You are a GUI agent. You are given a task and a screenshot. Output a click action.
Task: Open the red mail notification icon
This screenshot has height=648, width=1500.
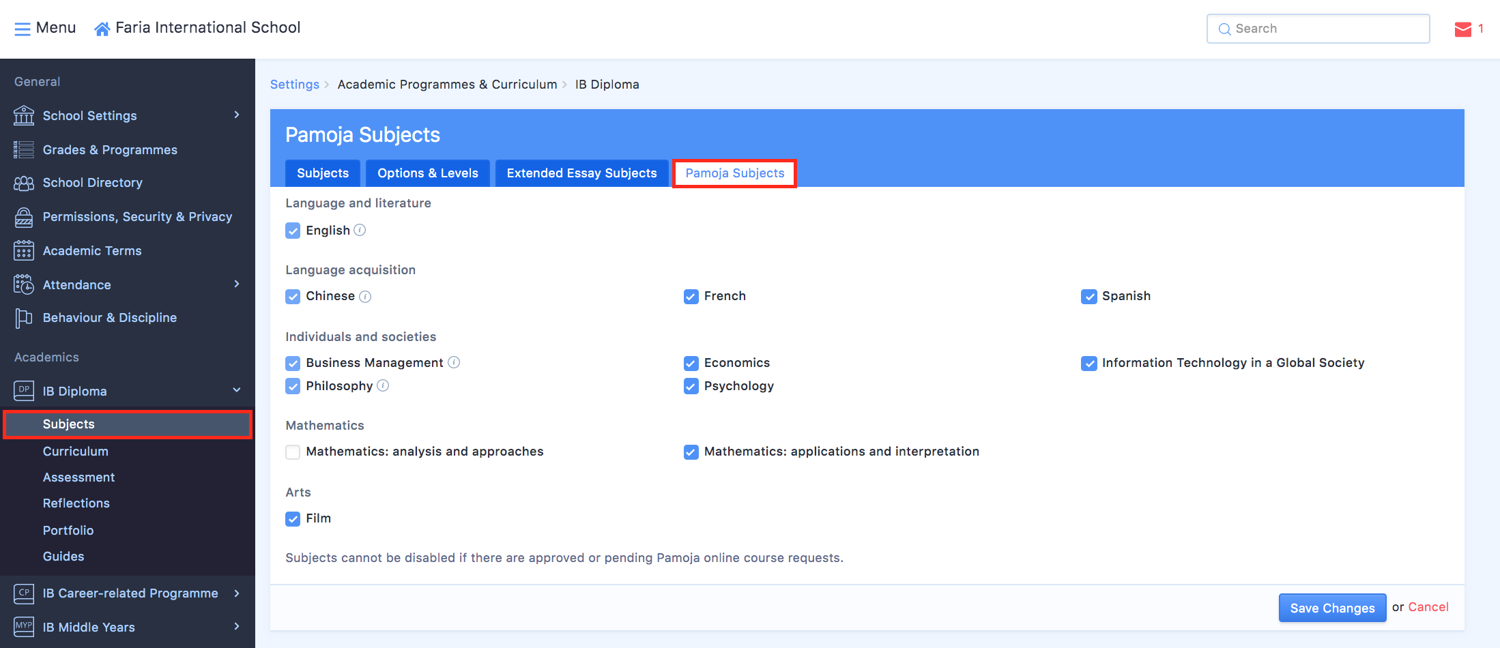pos(1462,29)
